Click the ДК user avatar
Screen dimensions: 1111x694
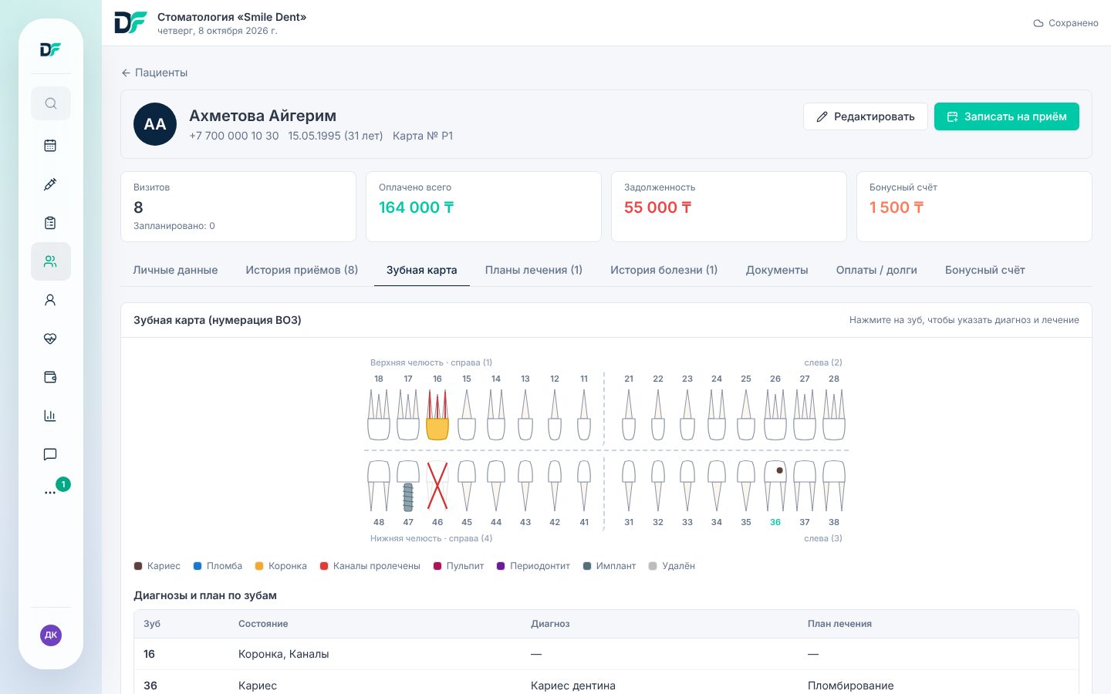tap(51, 635)
